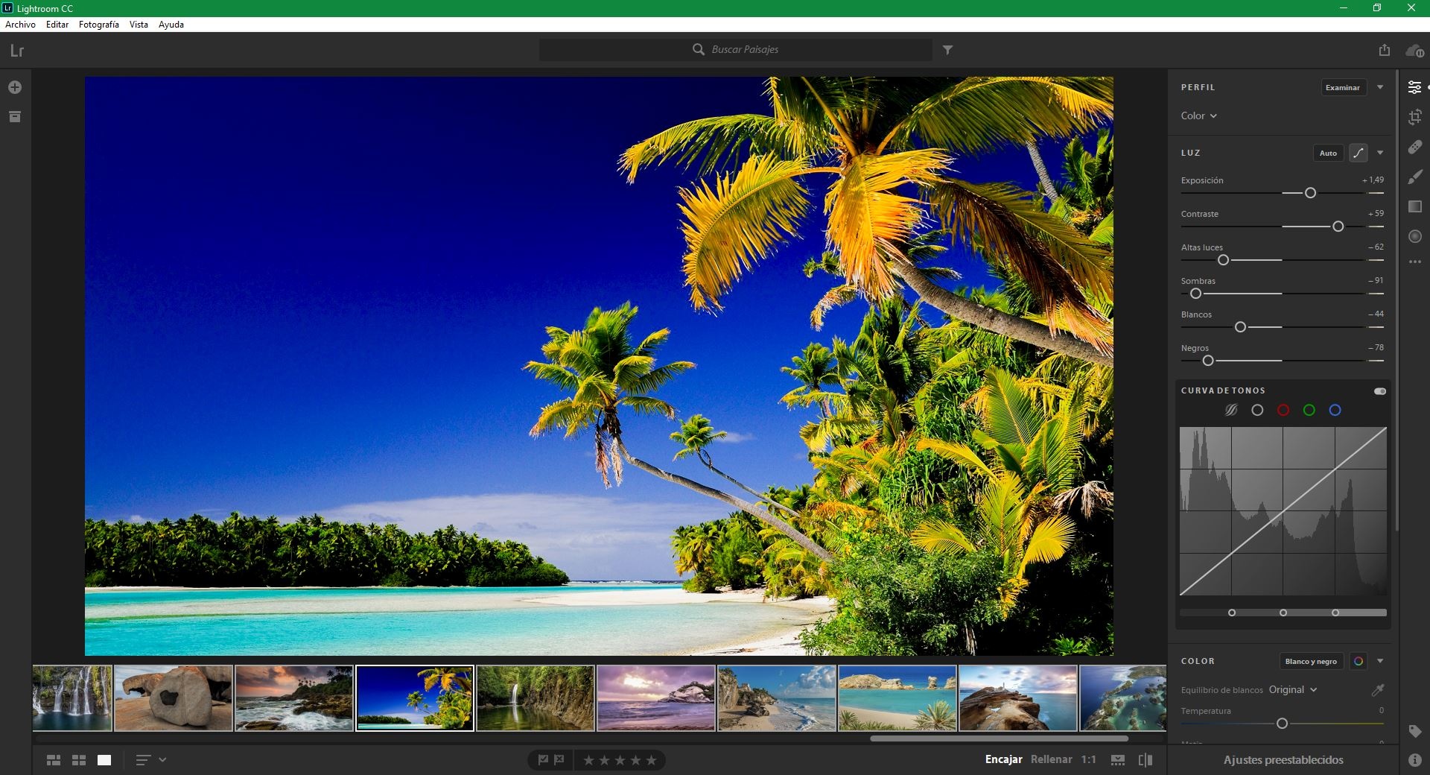Collapse the Color section arrow

pos(1380,661)
